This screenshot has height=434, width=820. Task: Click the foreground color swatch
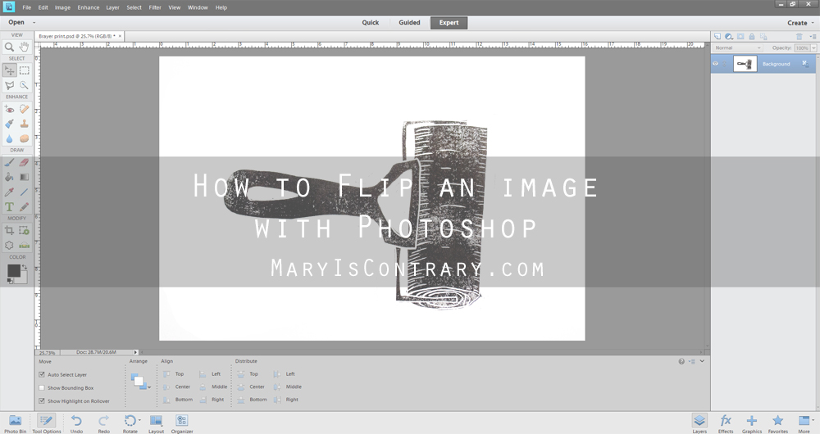tap(14, 270)
